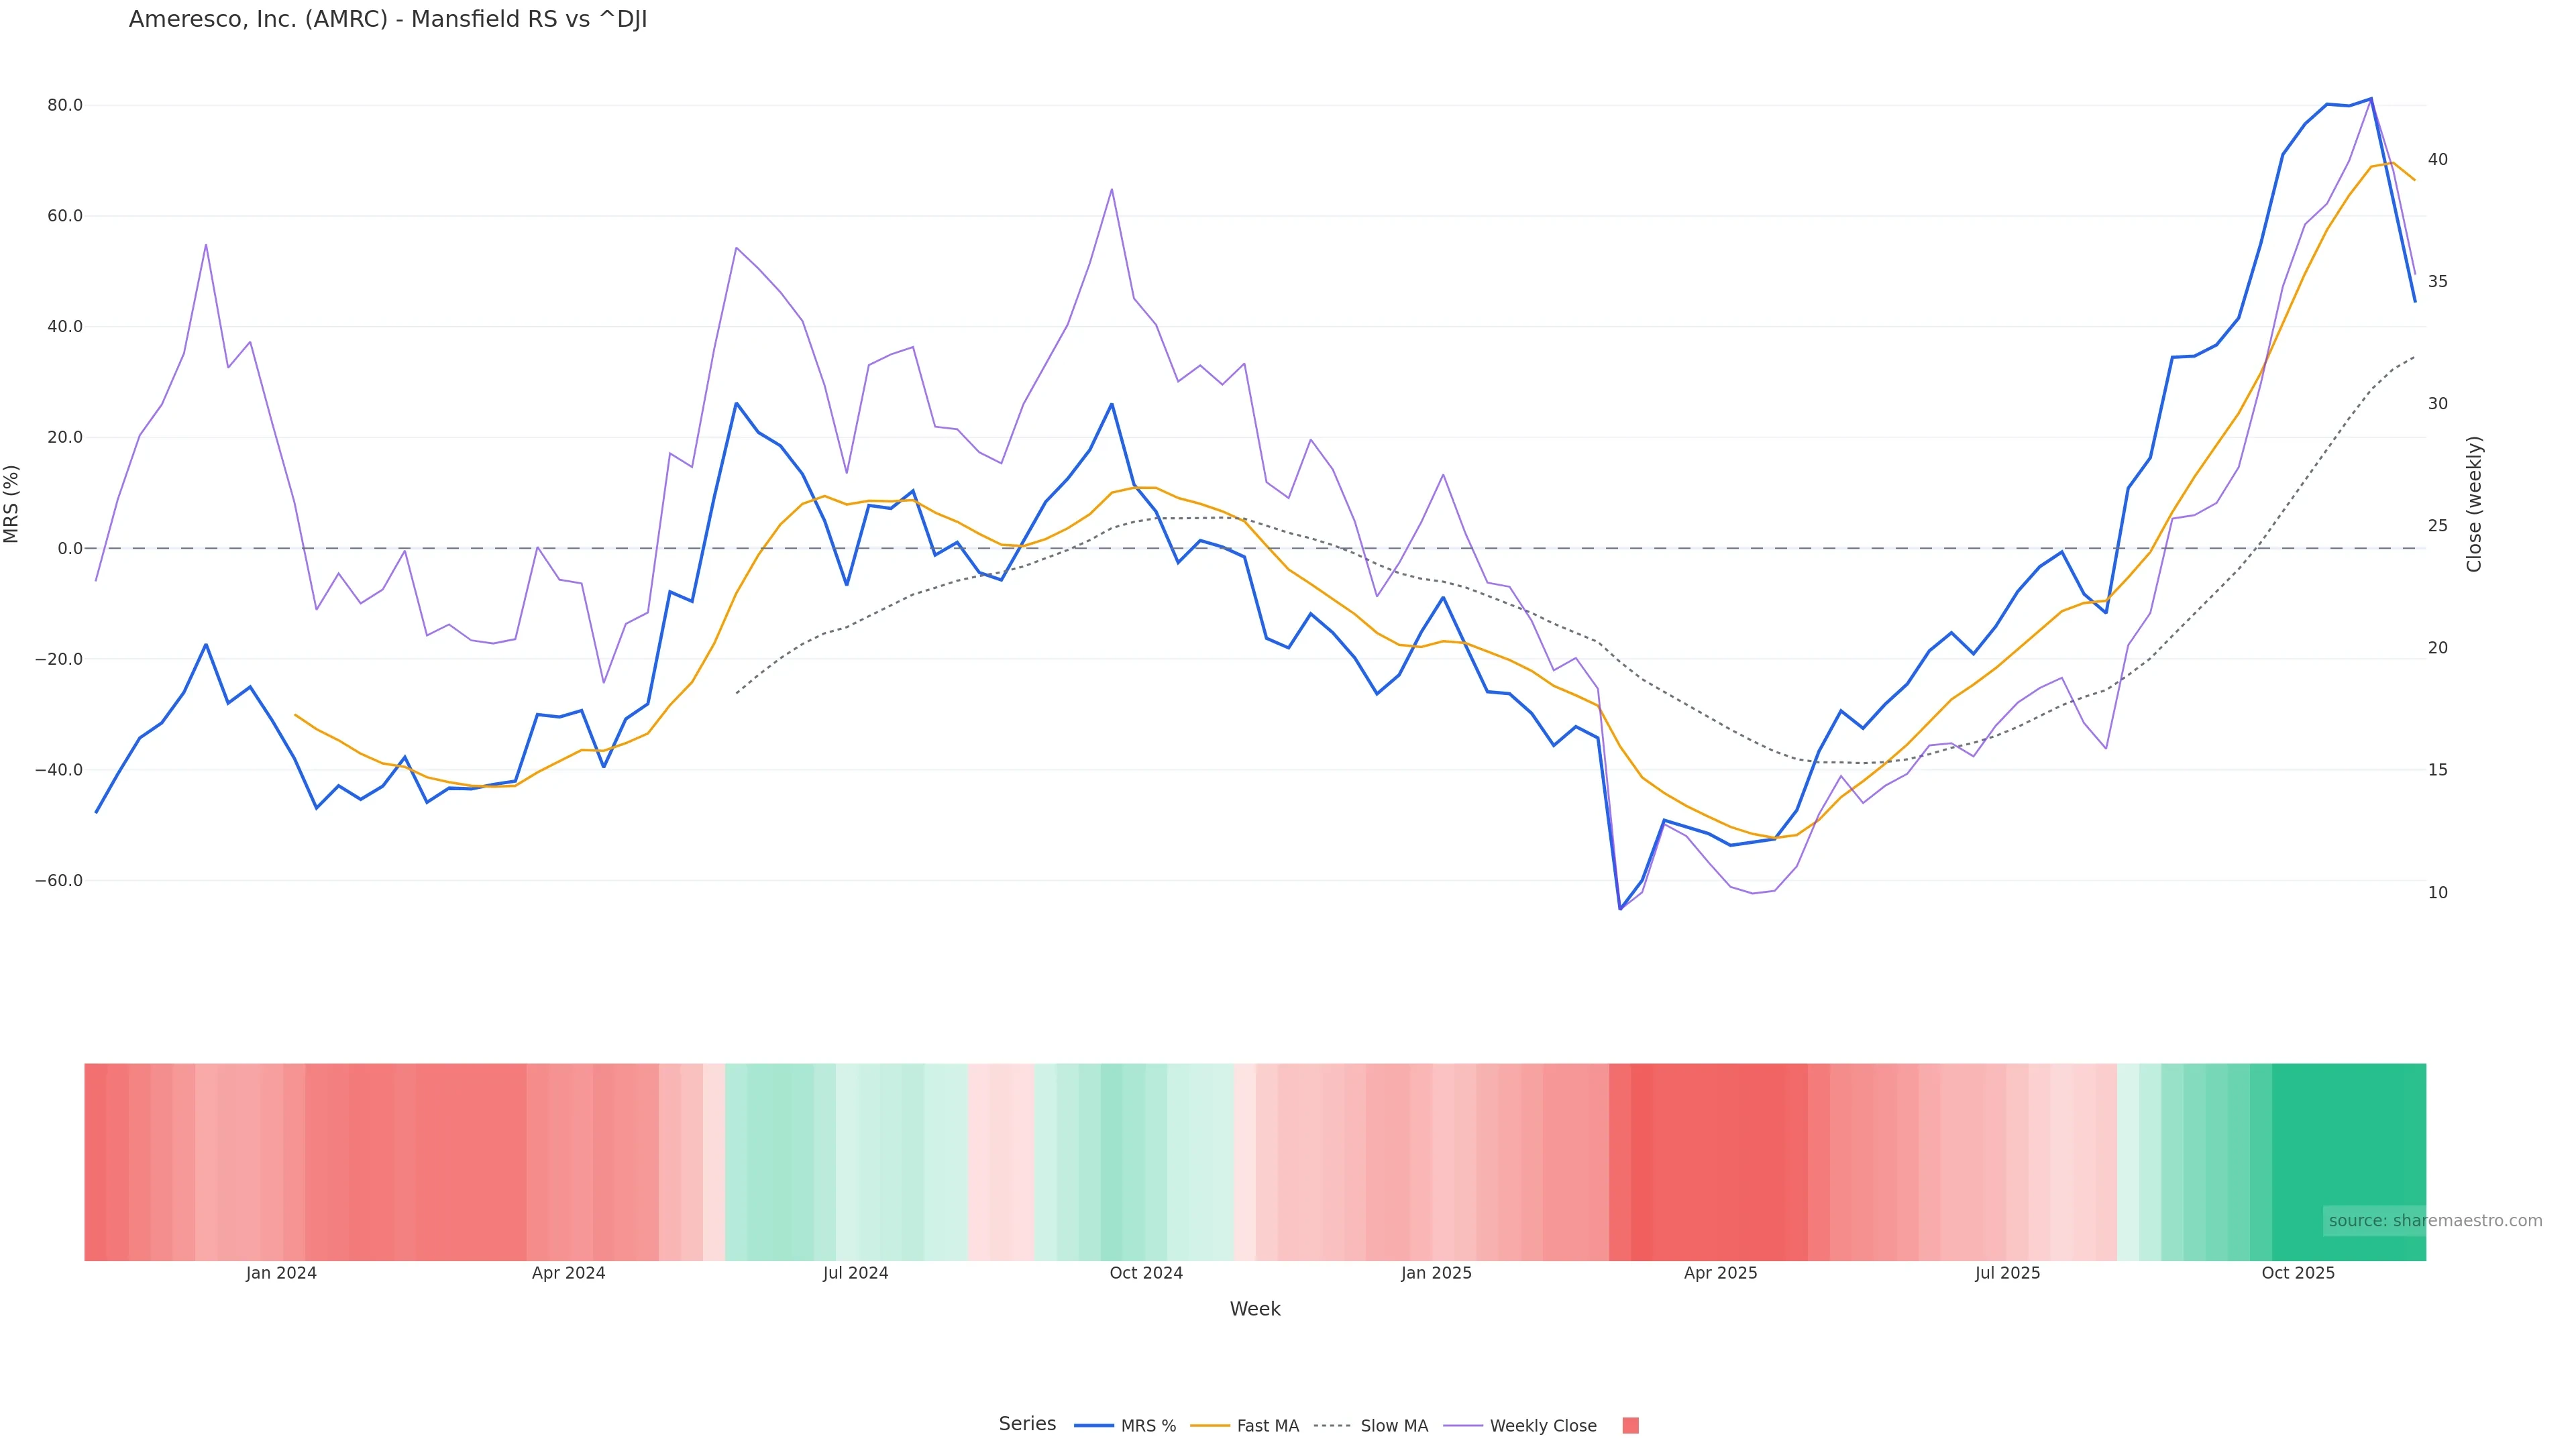Screen dimensions: 2576x1449
Task: Select the Jul 2025 x-axis label
Action: click(x=2007, y=1273)
